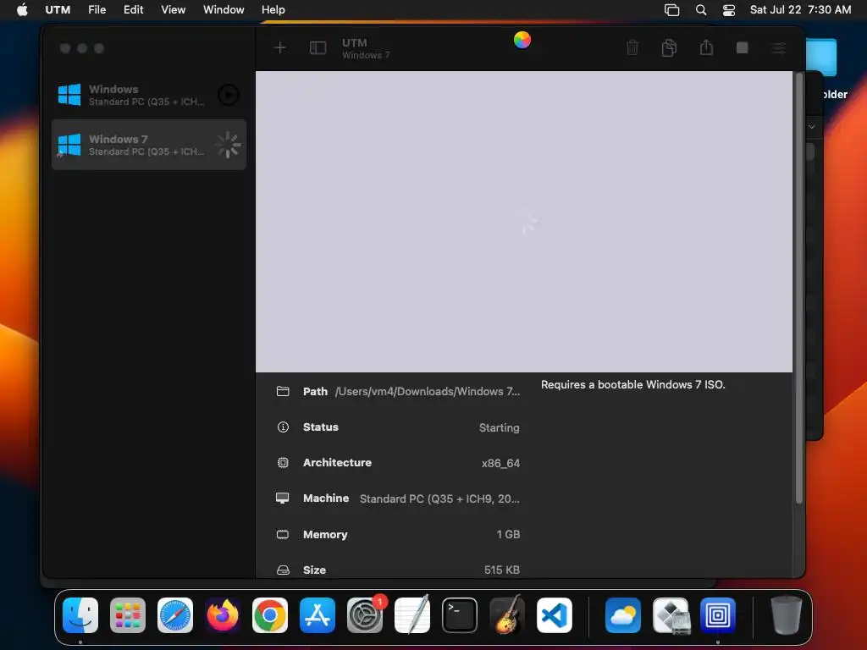Screen dimensions: 867x650
Task: Open the UTM application menu
Action: [x=58, y=9]
